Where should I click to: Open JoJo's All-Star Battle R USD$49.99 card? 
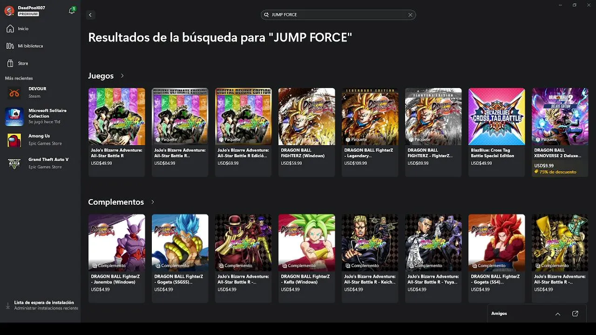[116, 132]
